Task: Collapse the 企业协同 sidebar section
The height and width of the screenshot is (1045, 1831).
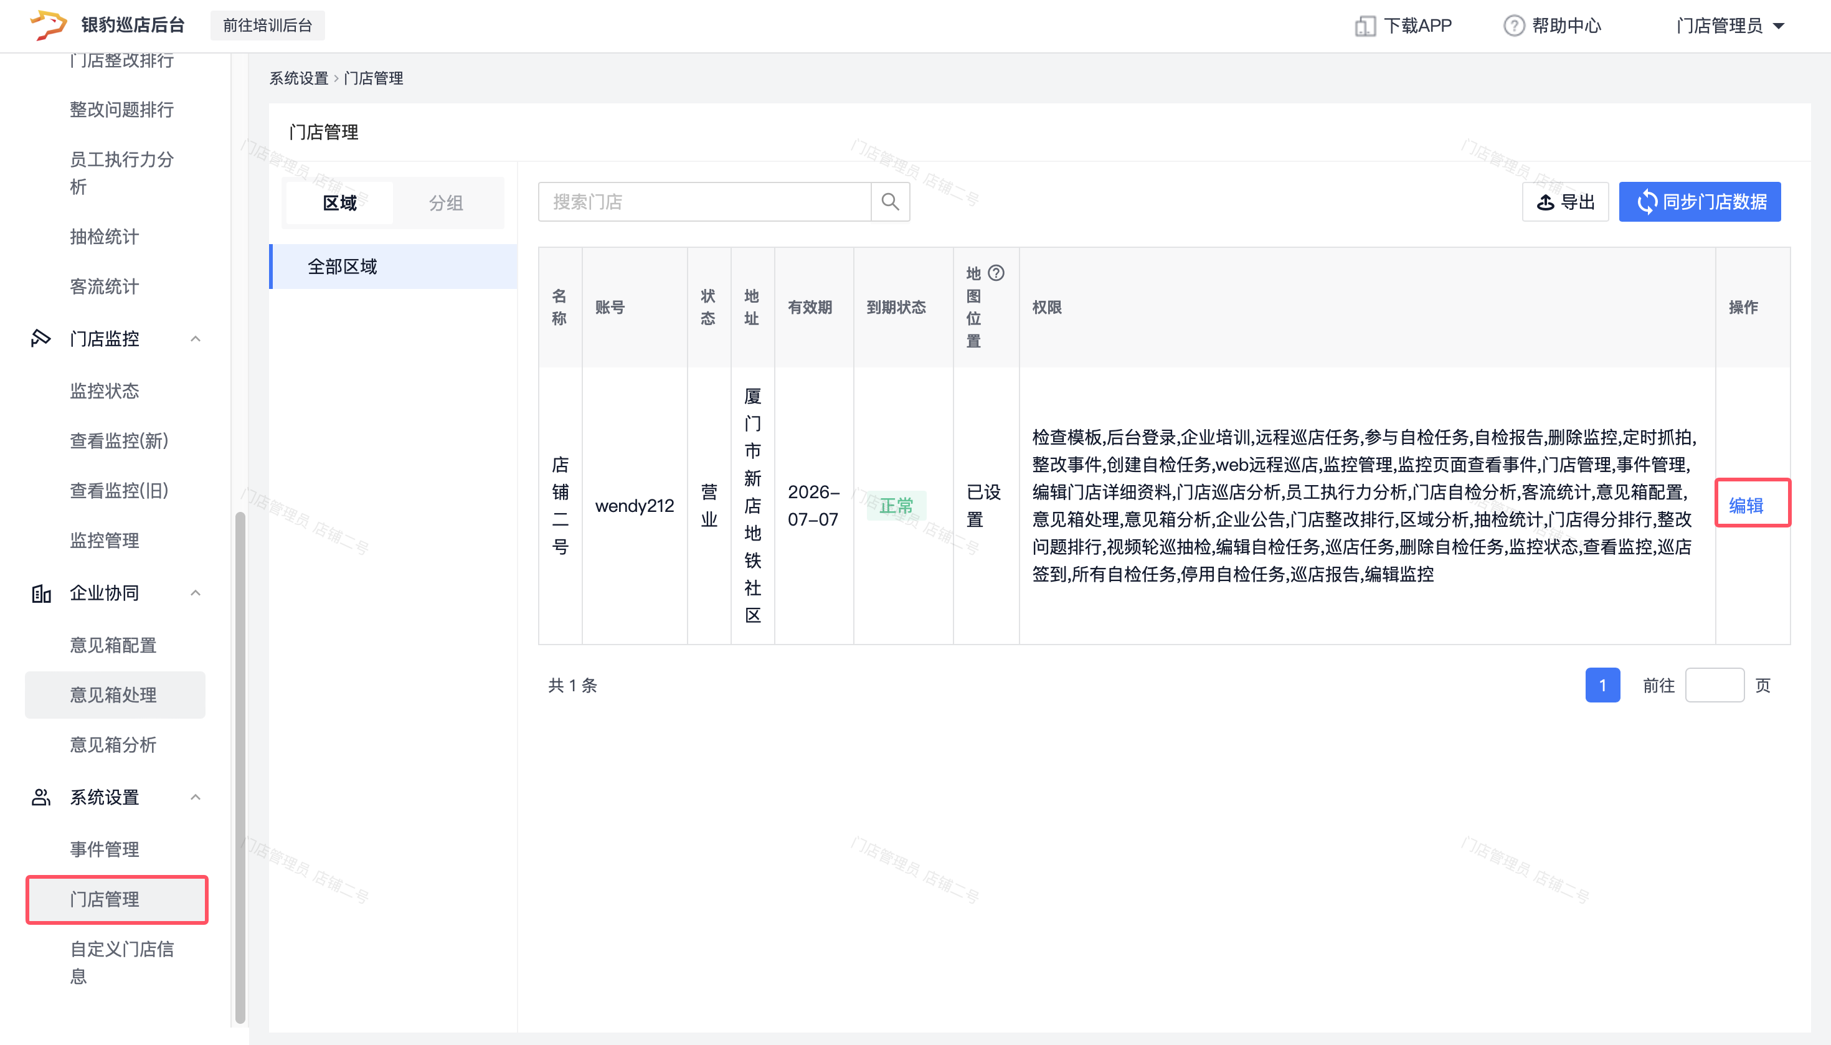Action: (x=195, y=593)
